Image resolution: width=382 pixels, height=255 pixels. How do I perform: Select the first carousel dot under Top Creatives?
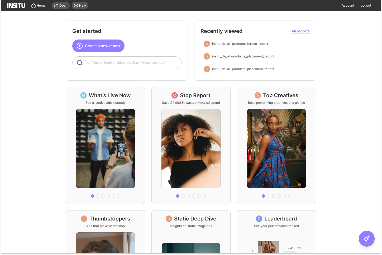coord(263,196)
